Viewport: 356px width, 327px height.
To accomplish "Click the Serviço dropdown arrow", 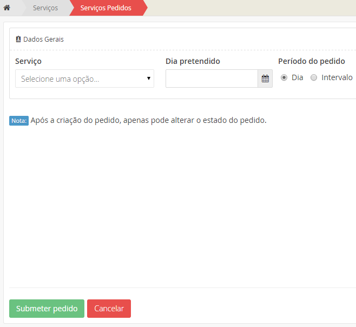I will [148, 79].
